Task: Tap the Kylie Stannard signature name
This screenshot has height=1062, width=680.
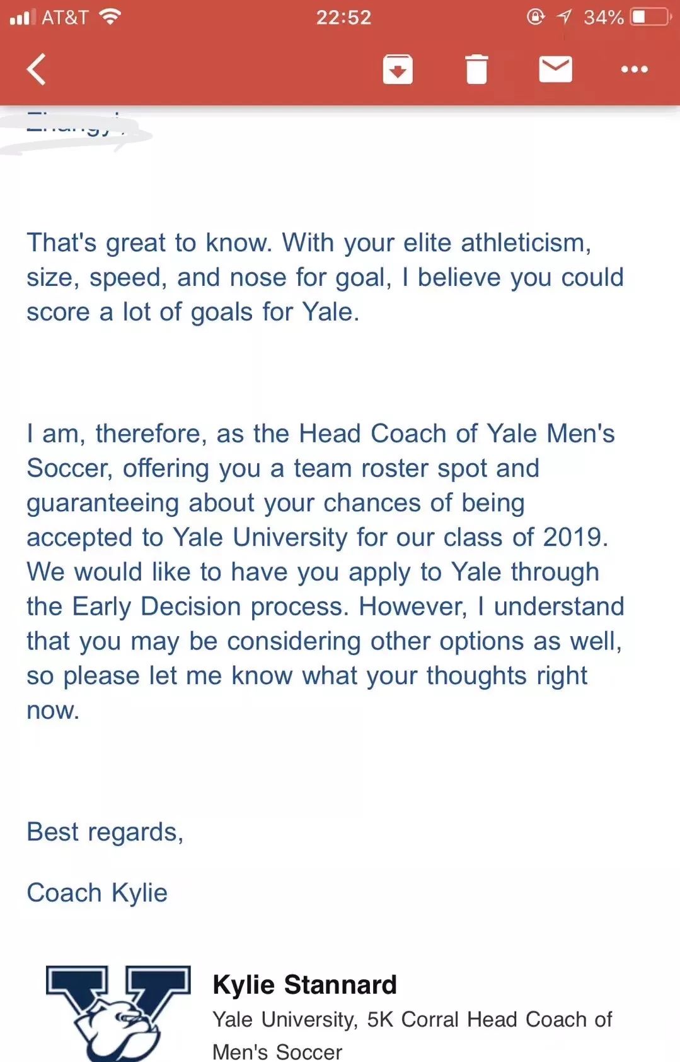Action: [x=304, y=984]
